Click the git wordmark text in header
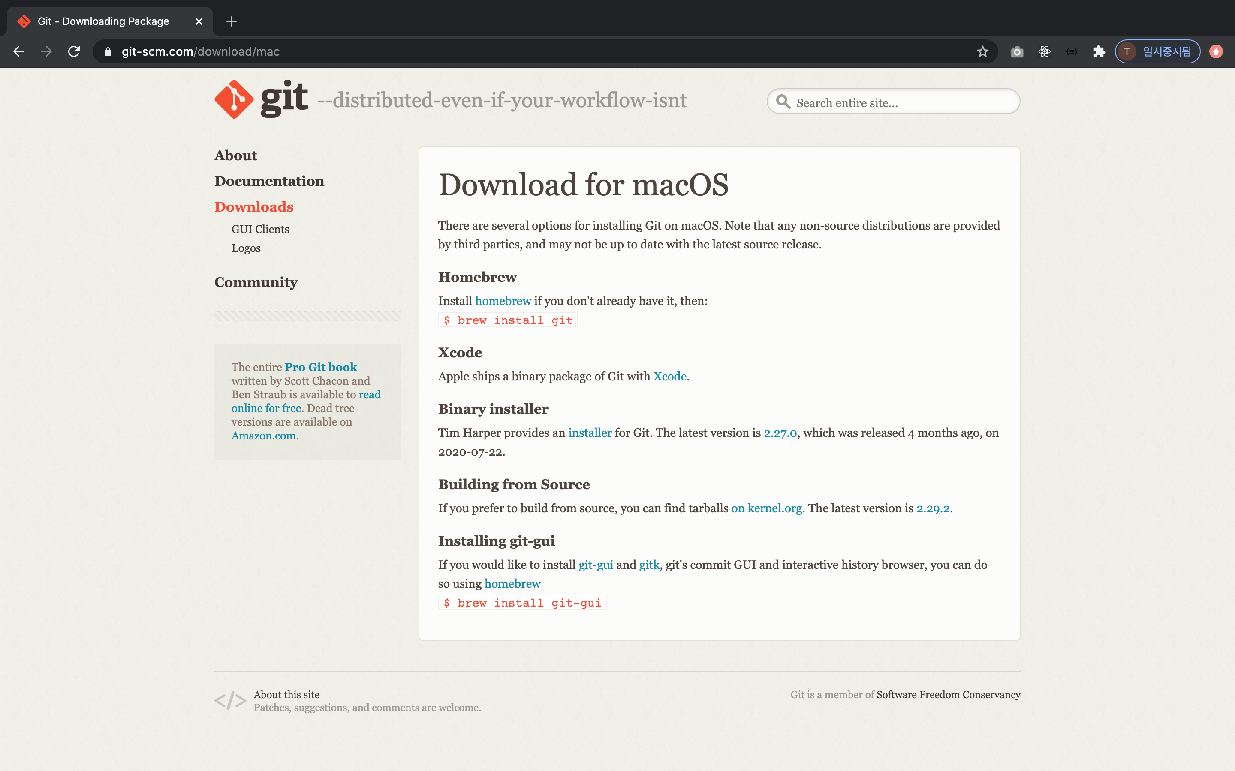This screenshot has height=771, width=1235. 284,98
